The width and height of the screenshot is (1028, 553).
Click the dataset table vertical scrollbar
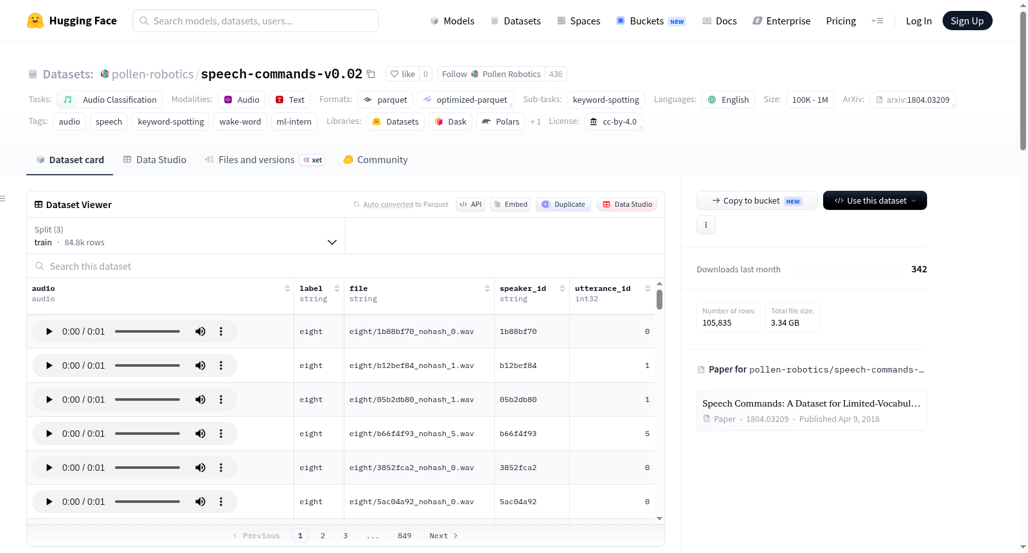click(659, 299)
